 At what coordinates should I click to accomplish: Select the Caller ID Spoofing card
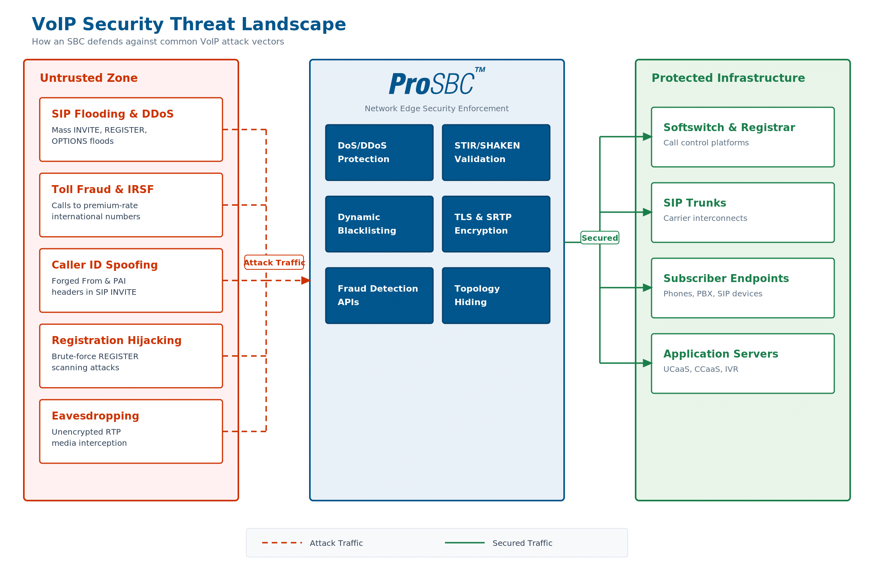131,280
